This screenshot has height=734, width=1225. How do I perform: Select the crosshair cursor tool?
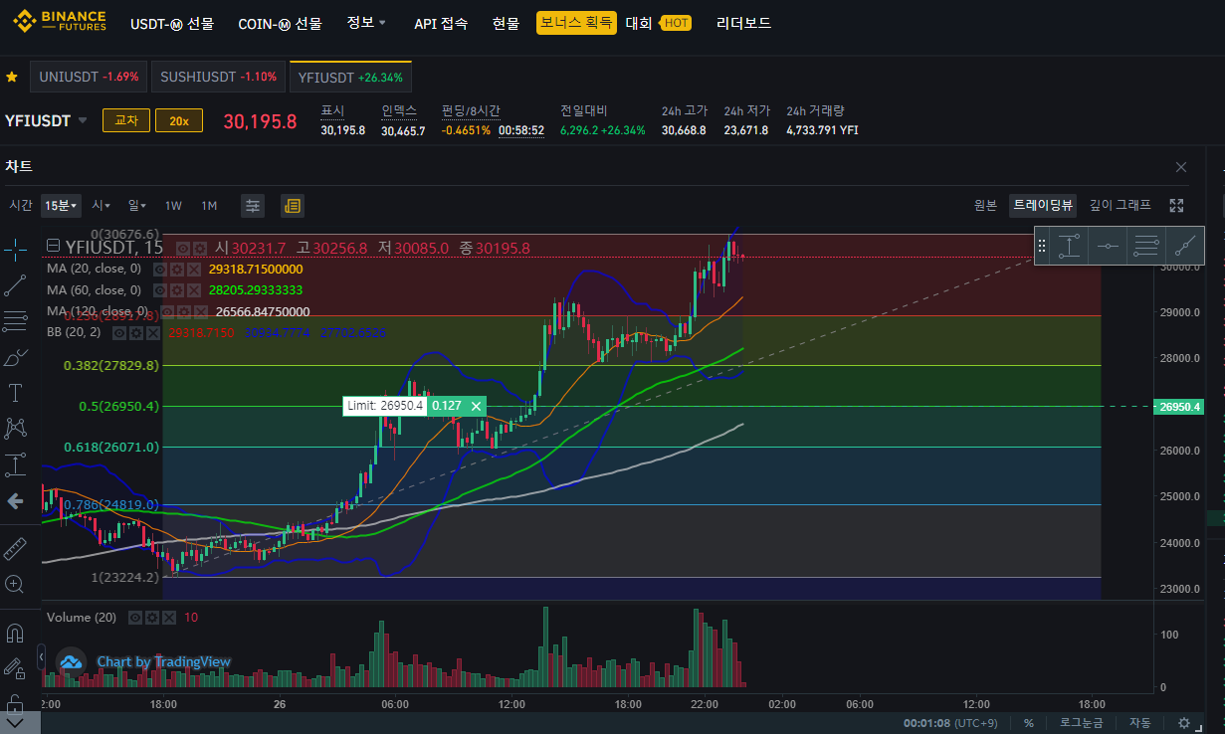point(16,250)
